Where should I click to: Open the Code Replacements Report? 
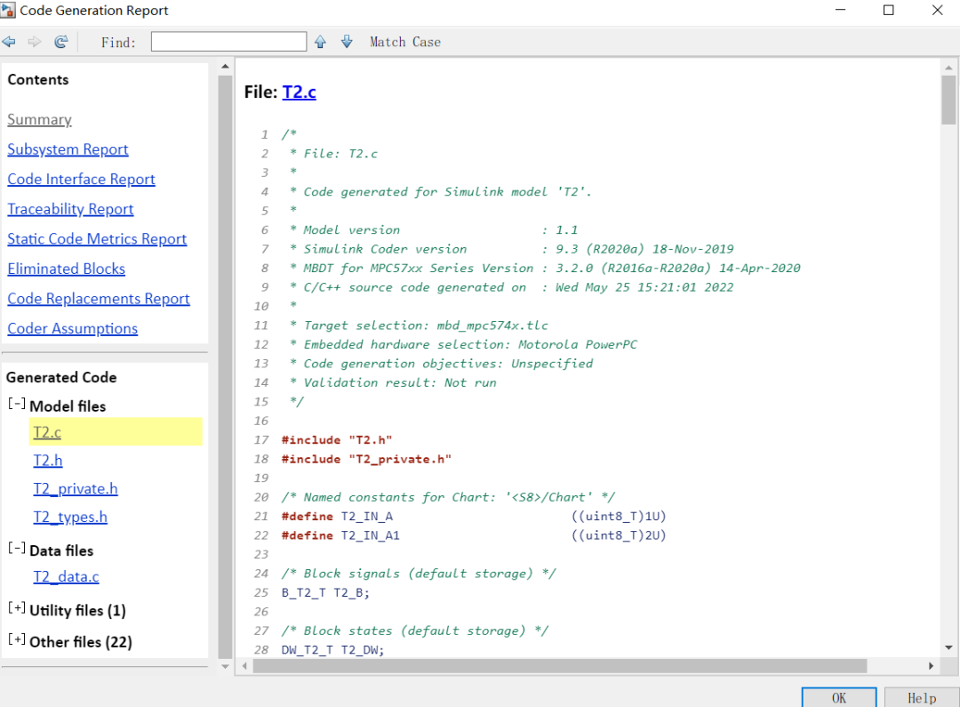click(x=99, y=298)
